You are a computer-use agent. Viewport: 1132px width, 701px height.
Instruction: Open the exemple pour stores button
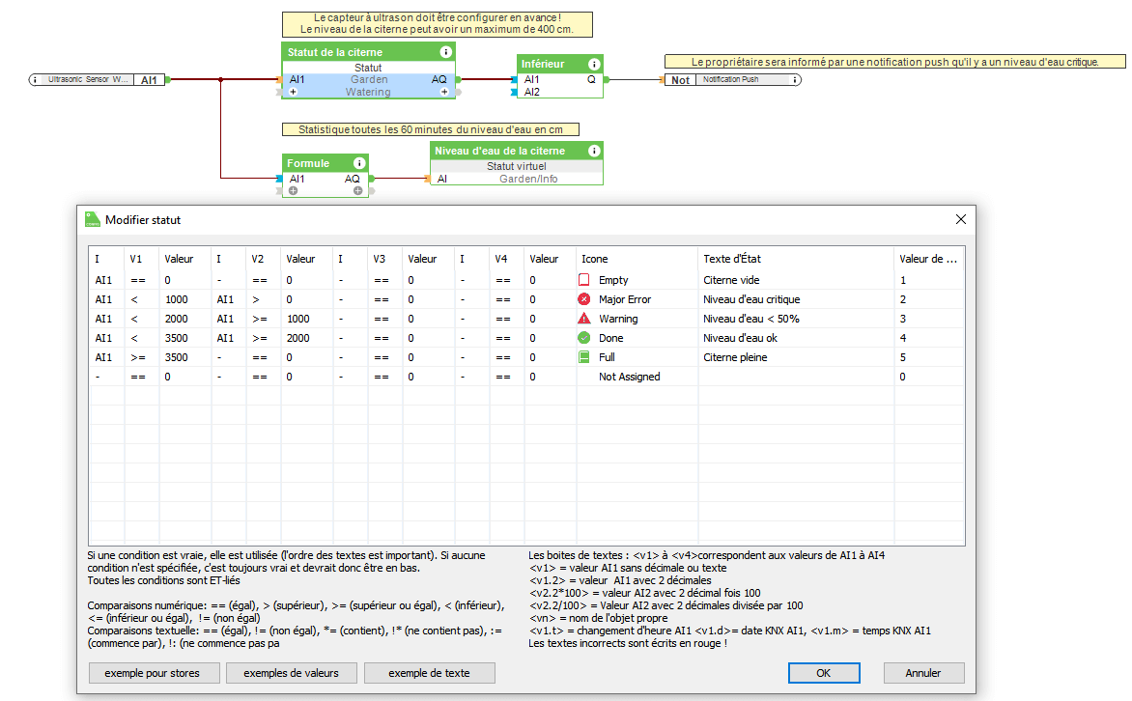[154, 673]
